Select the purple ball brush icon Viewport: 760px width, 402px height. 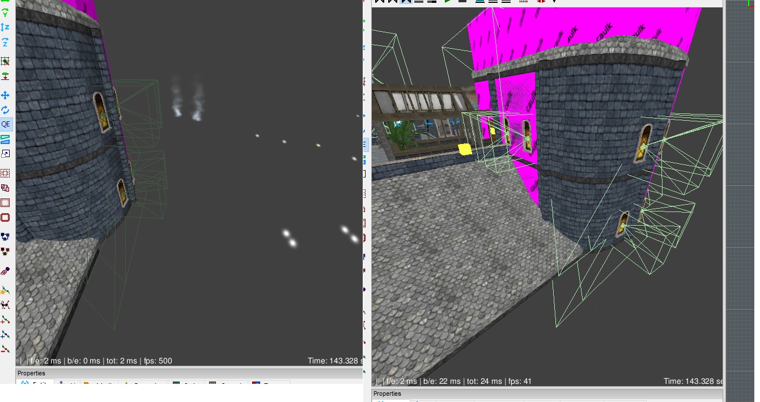(5, 272)
